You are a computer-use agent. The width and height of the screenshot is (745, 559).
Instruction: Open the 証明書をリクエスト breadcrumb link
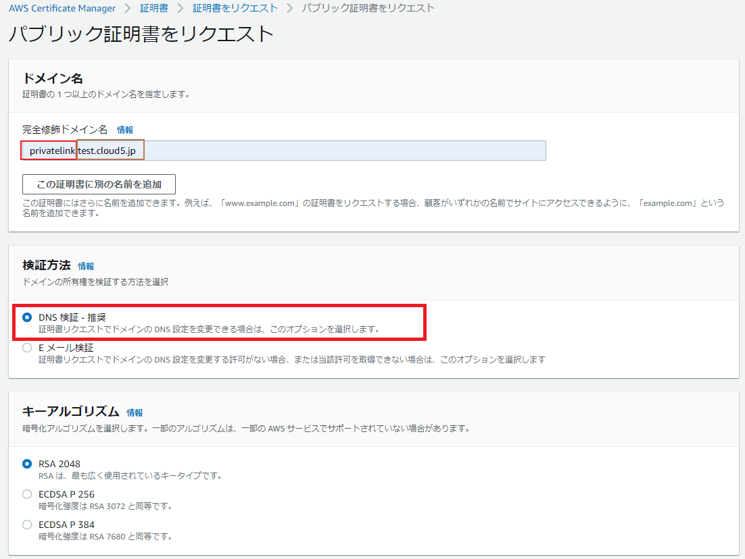pyautogui.click(x=235, y=8)
